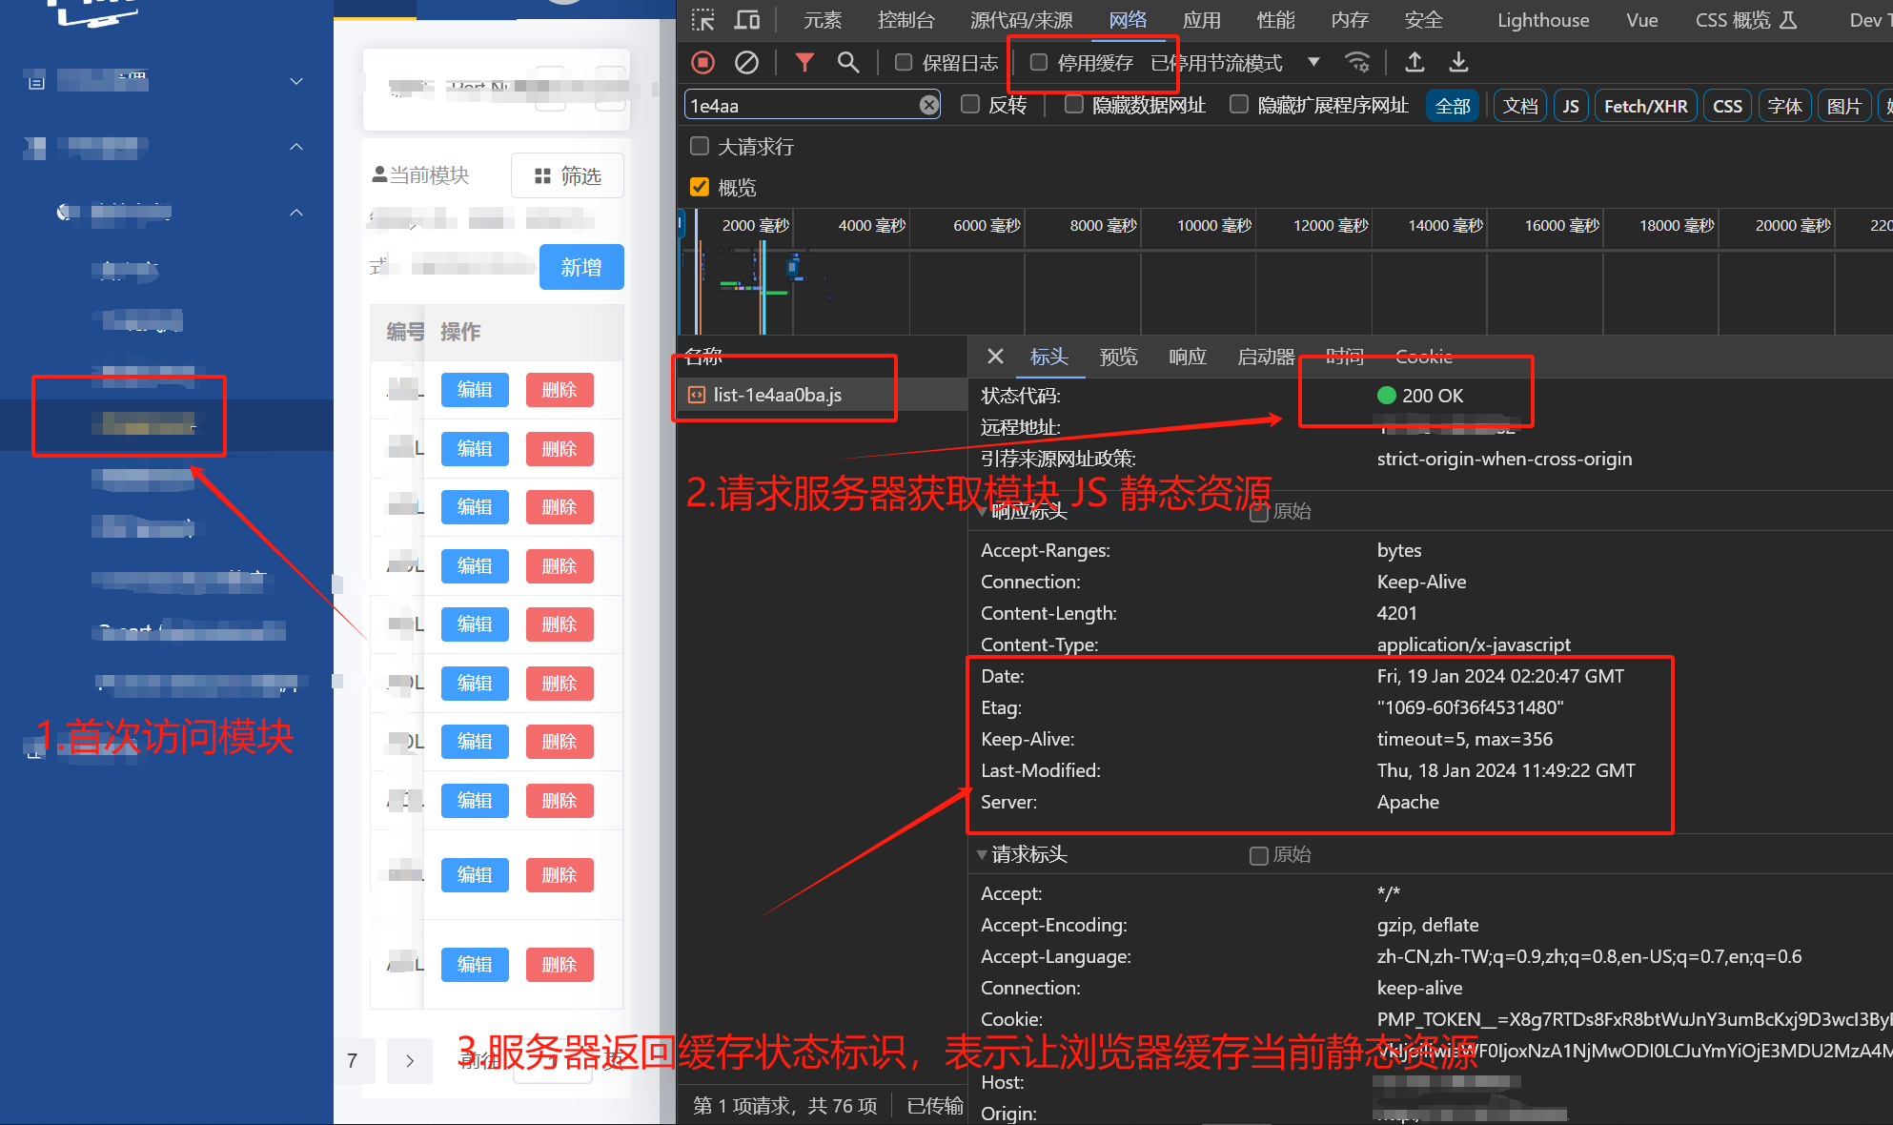Switch to 启动器 detail tab
This screenshot has width=1893, height=1125.
tap(1266, 357)
